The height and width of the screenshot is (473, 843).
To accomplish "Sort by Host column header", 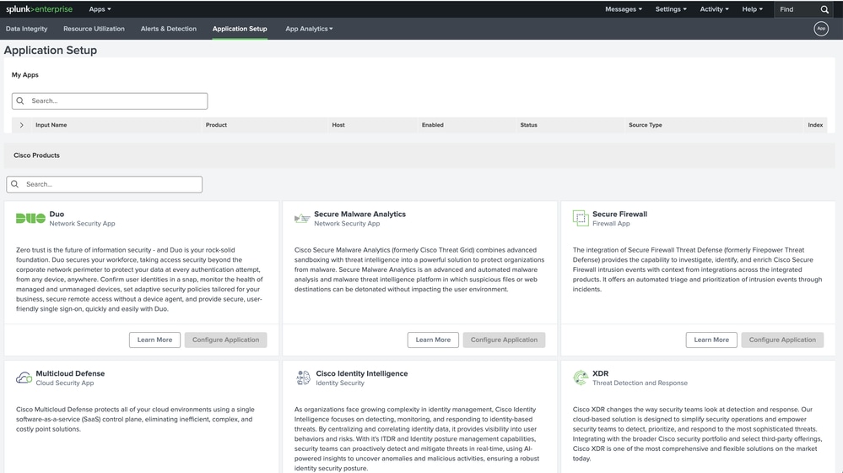I will 338,125.
